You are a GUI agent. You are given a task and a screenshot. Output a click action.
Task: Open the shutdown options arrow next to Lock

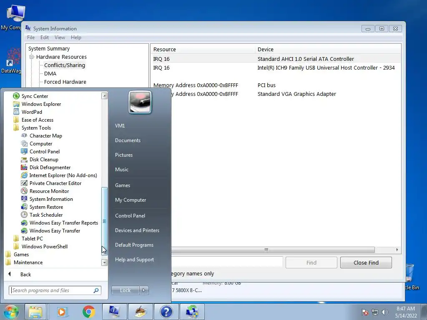(x=144, y=290)
